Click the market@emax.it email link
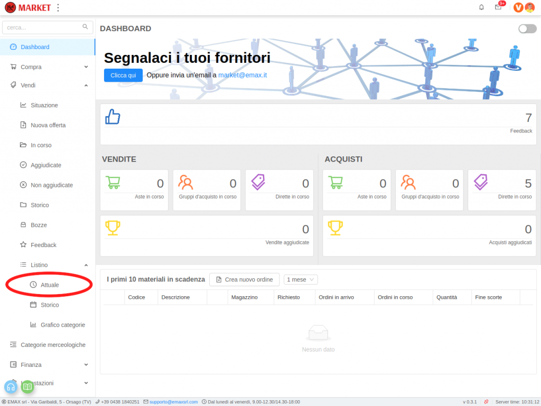This screenshot has width=541, height=406. (x=242, y=75)
